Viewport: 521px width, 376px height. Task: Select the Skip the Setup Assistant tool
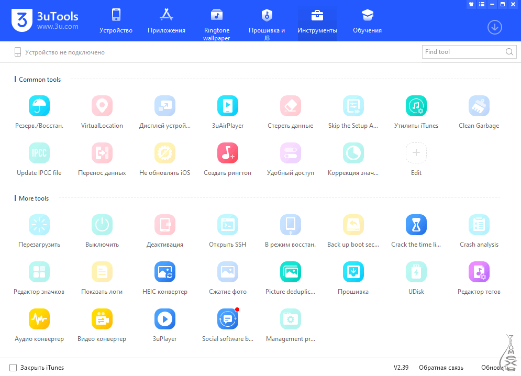(x=353, y=106)
